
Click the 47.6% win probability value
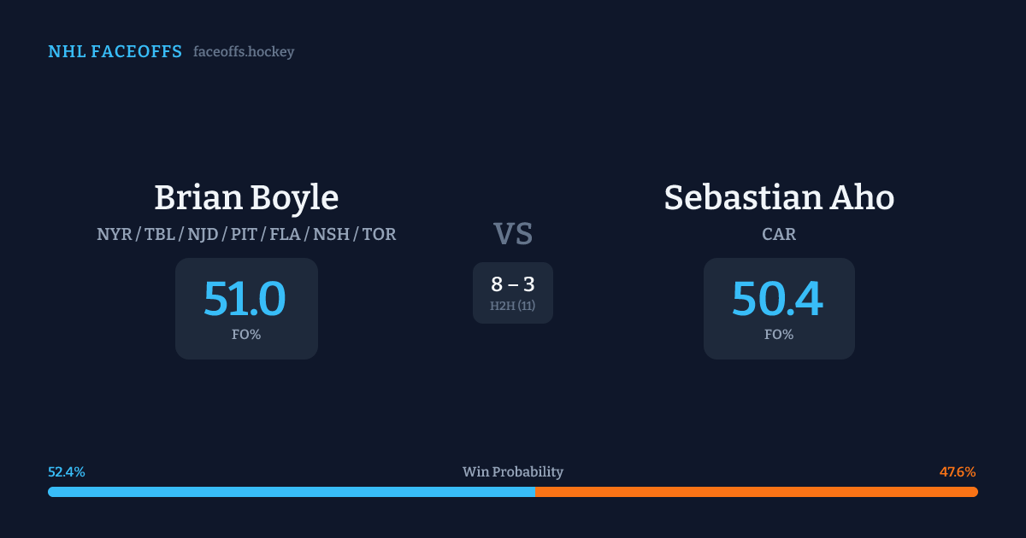click(x=958, y=472)
